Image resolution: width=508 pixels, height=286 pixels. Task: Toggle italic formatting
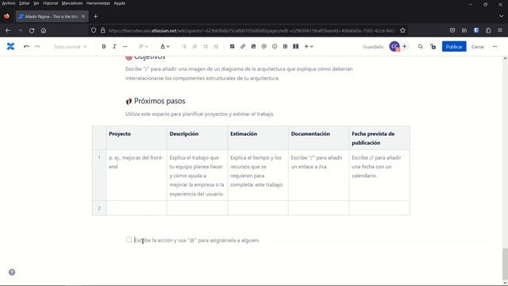(114, 47)
